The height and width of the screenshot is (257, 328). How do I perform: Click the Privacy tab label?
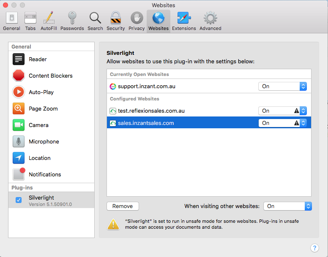137,28
